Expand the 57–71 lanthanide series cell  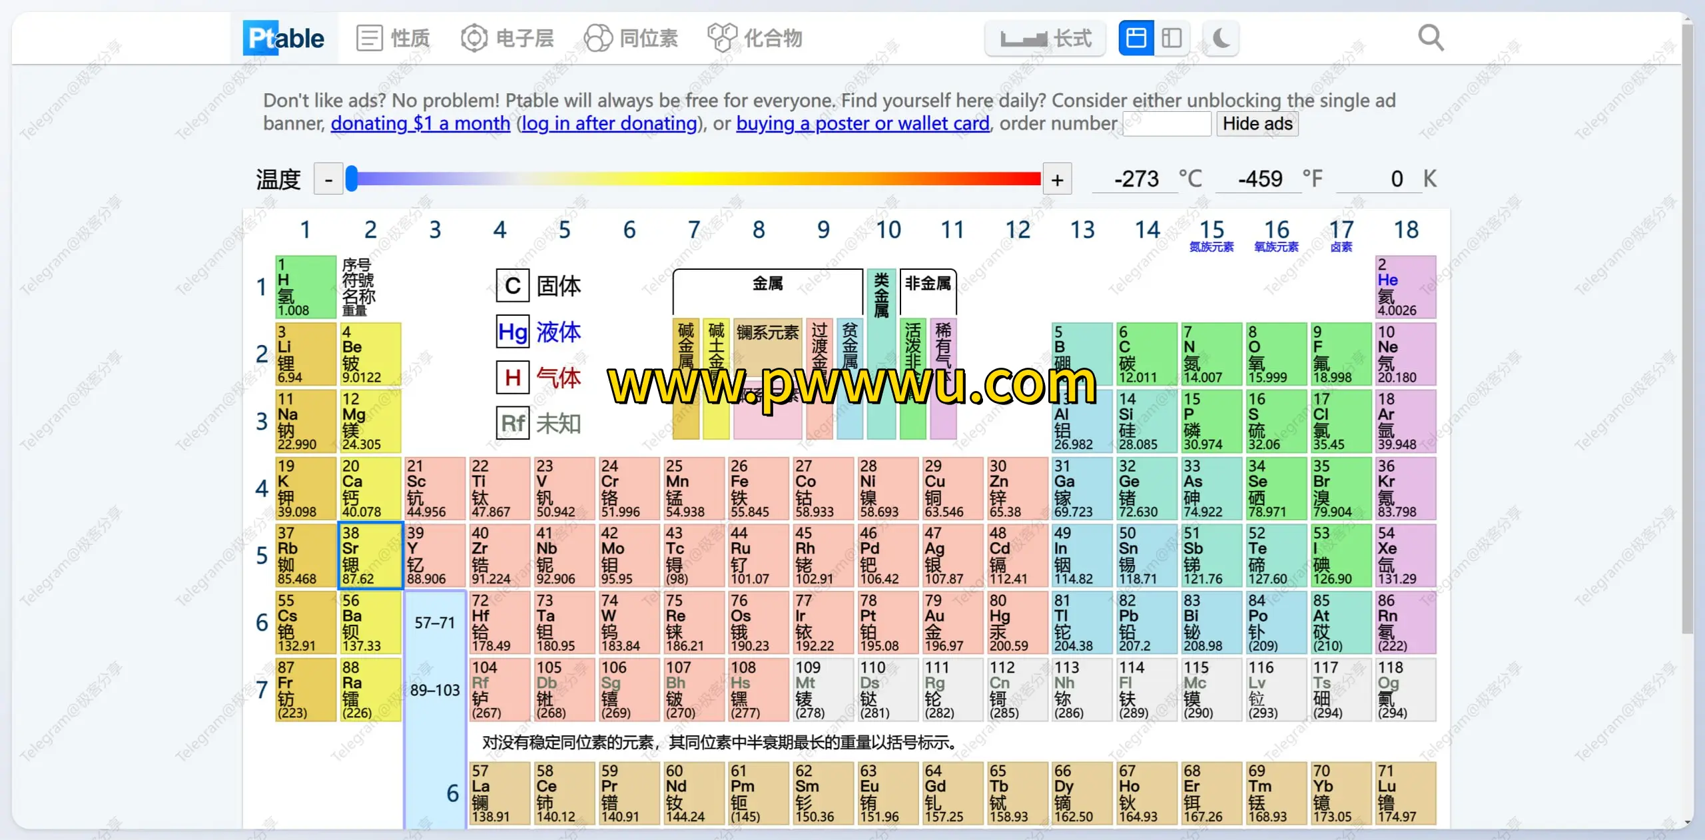(434, 623)
